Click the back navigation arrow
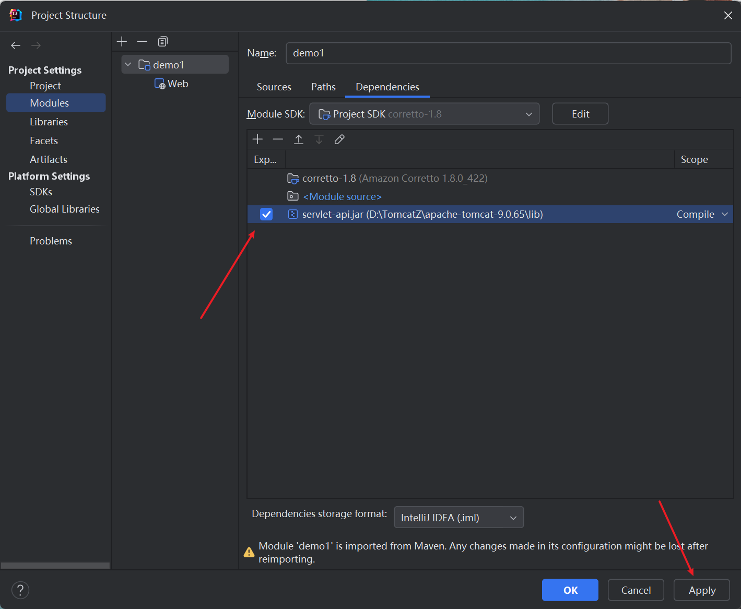741x609 pixels. tap(16, 45)
